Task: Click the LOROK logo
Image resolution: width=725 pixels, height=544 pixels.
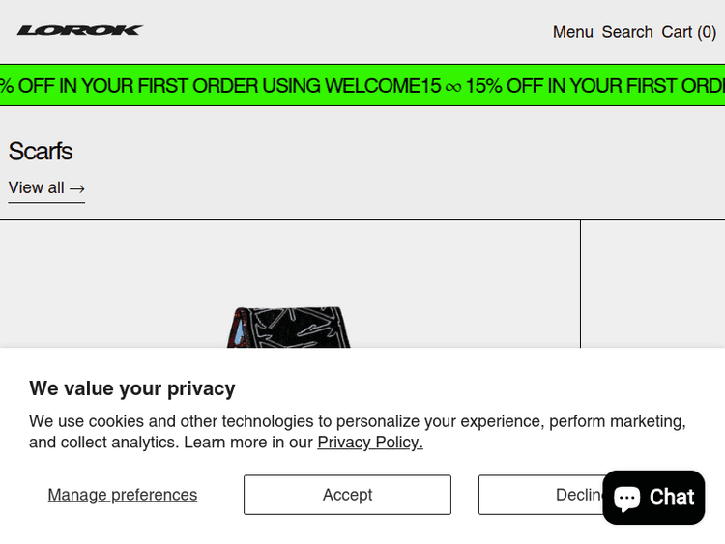Action: tap(79, 30)
